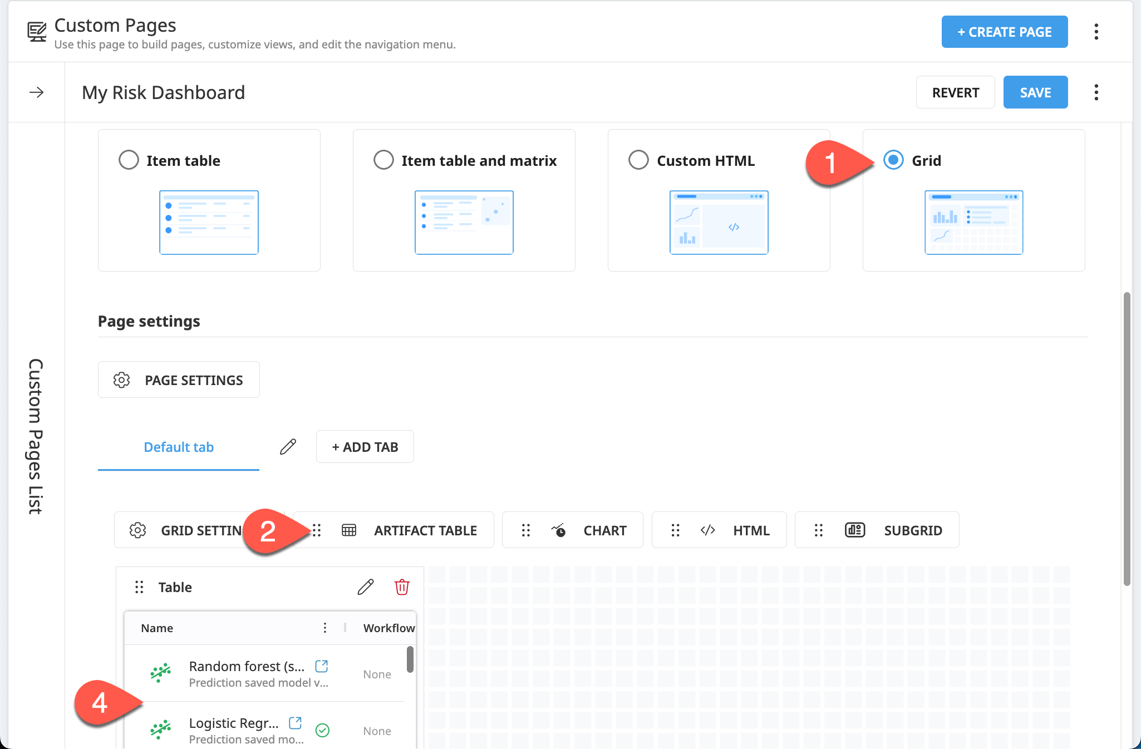1141x749 pixels.
Task: Click the Create Page button
Action: click(x=1005, y=32)
